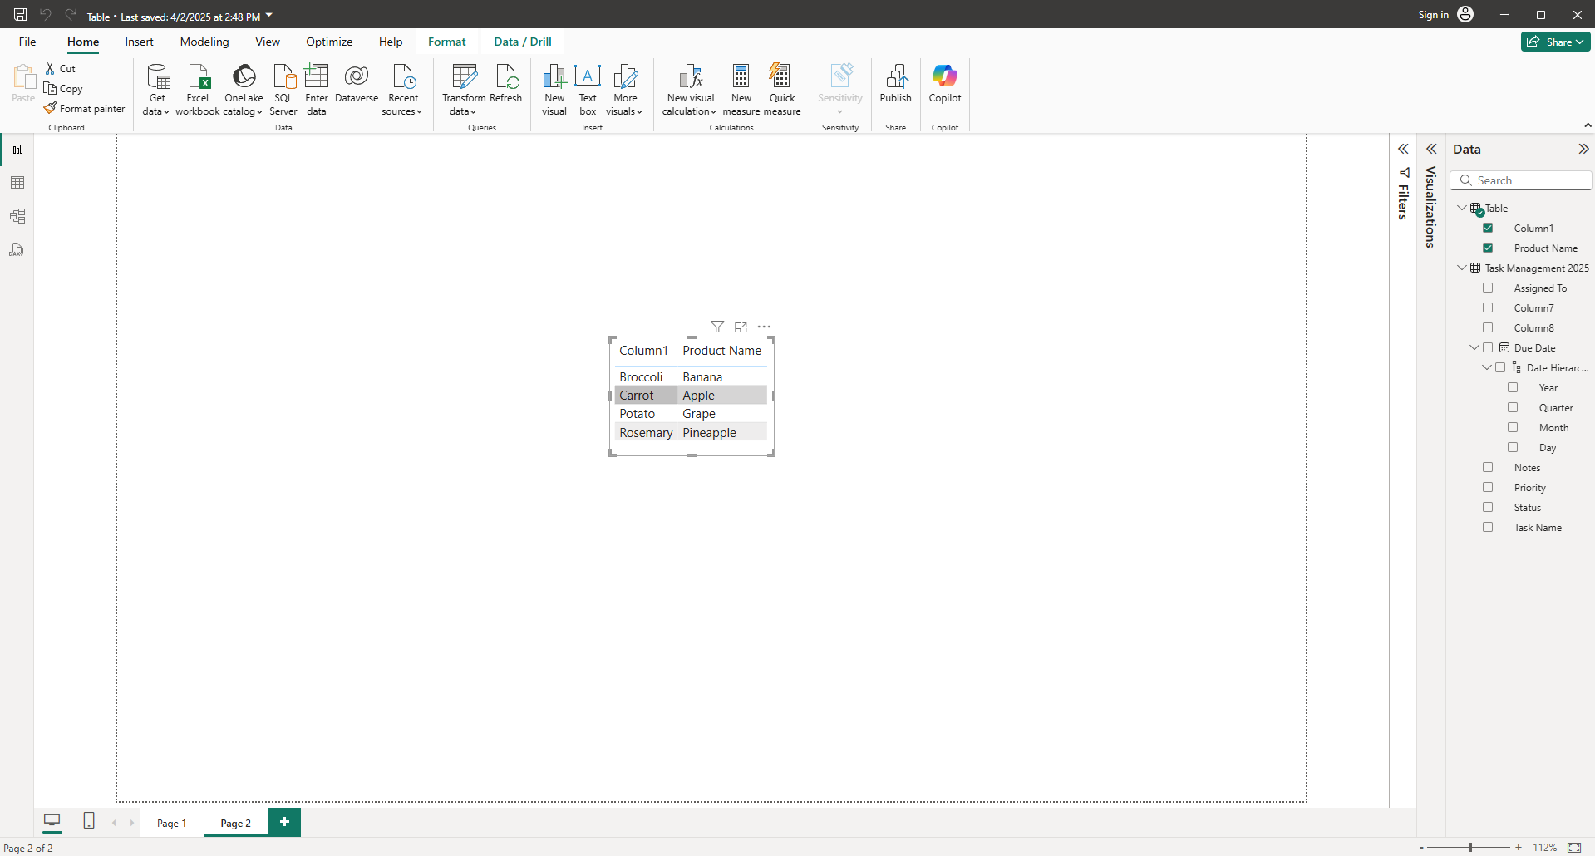
Task: Collapse the Table node in Data pane
Action: click(1462, 208)
